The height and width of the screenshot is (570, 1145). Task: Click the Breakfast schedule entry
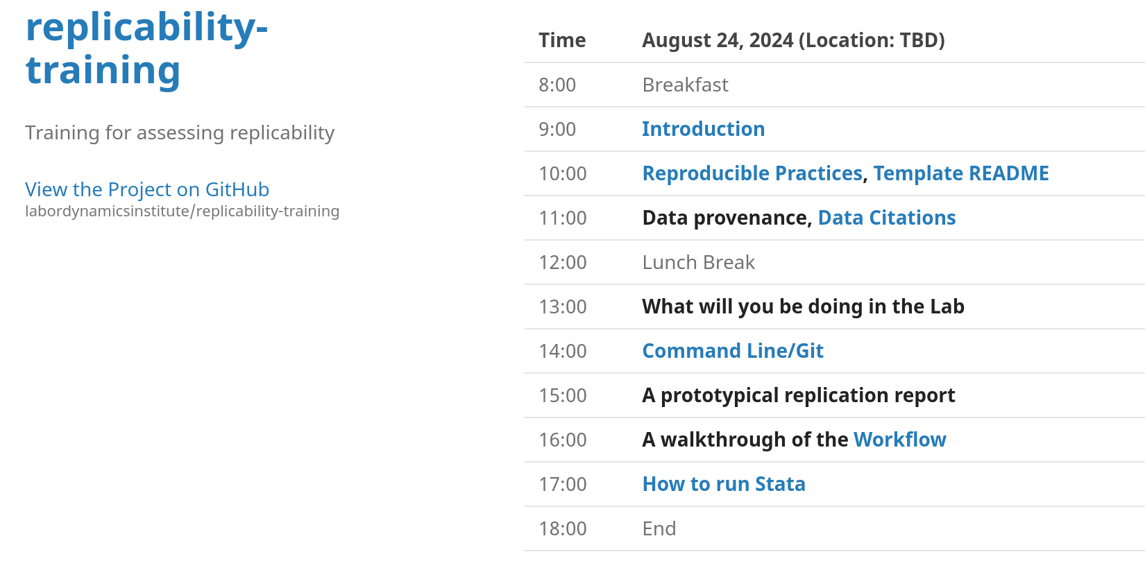click(x=685, y=85)
